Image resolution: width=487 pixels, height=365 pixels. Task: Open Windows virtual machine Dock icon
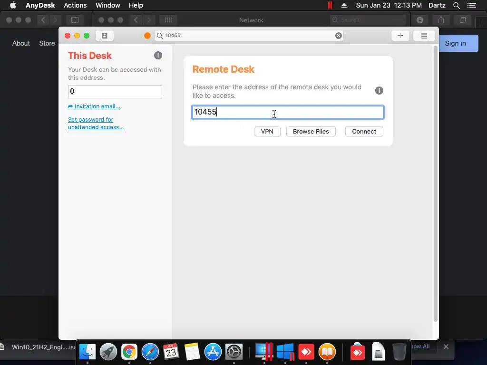tap(285, 352)
